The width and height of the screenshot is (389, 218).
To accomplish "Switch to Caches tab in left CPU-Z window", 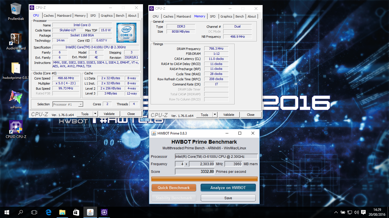I will (49, 16).
